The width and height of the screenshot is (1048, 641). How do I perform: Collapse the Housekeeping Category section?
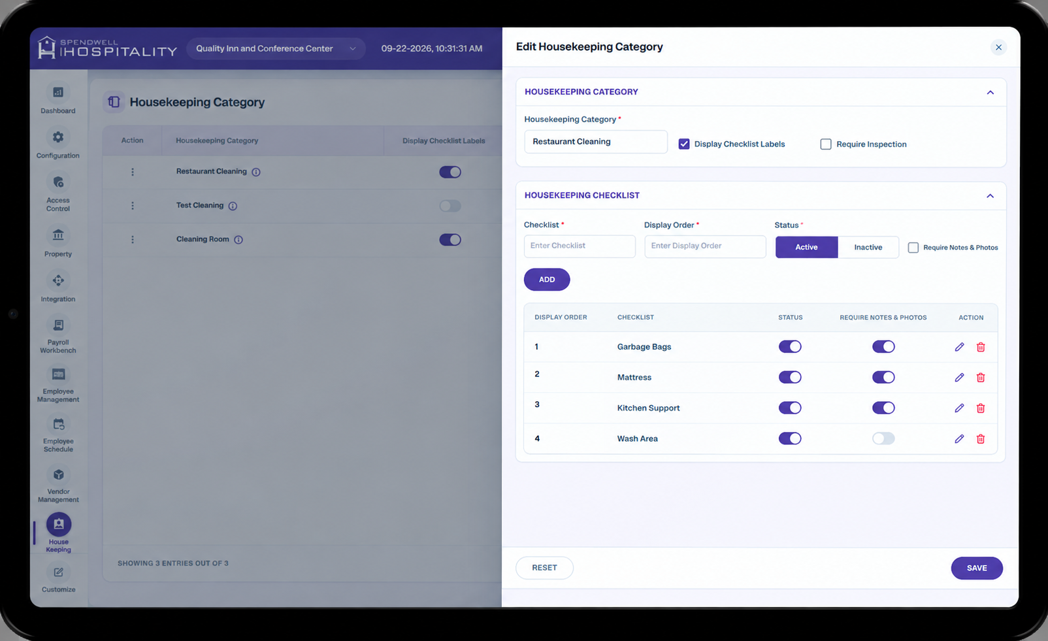pyautogui.click(x=991, y=92)
